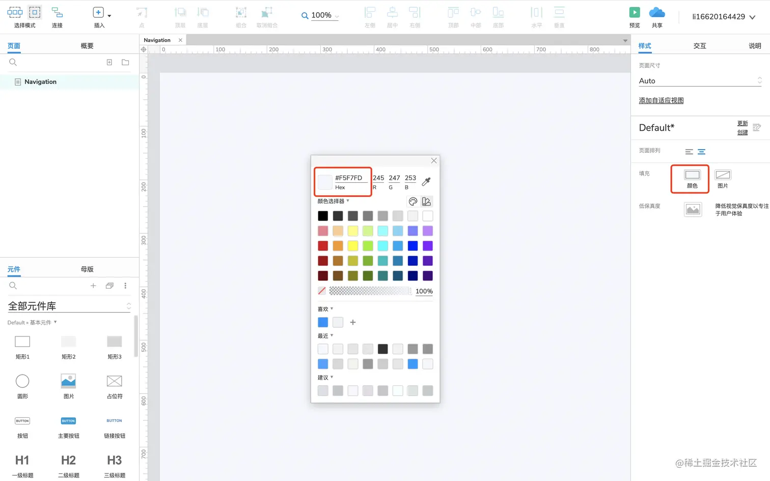Screen dimensions: 770x481
Task: Open the 全部元件库 library dropdown
Action: click(x=69, y=306)
